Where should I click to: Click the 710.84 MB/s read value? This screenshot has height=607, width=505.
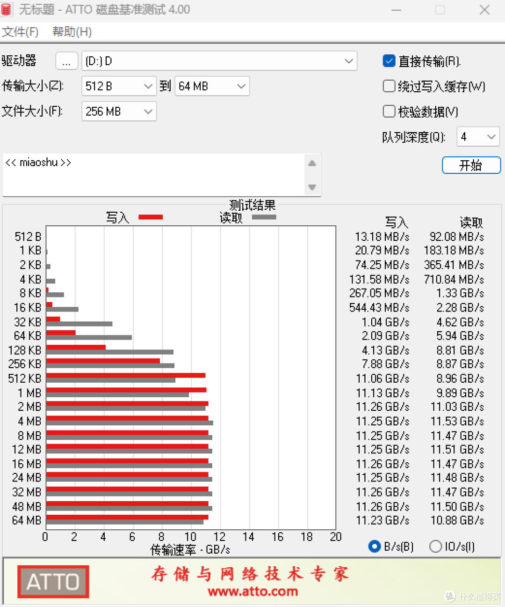coord(454,279)
